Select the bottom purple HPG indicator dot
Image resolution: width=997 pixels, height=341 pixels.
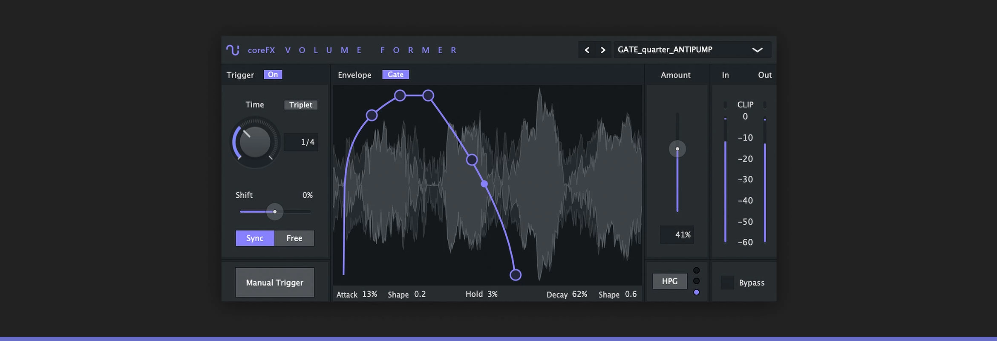pyautogui.click(x=696, y=292)
